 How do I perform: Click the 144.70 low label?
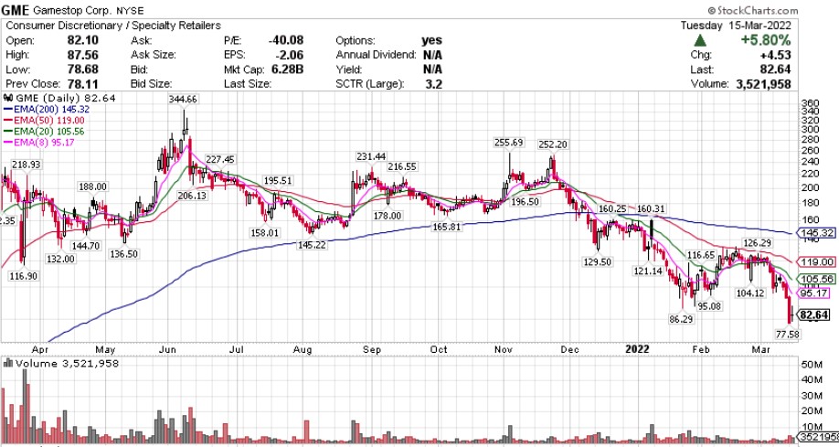coord(86,246)
